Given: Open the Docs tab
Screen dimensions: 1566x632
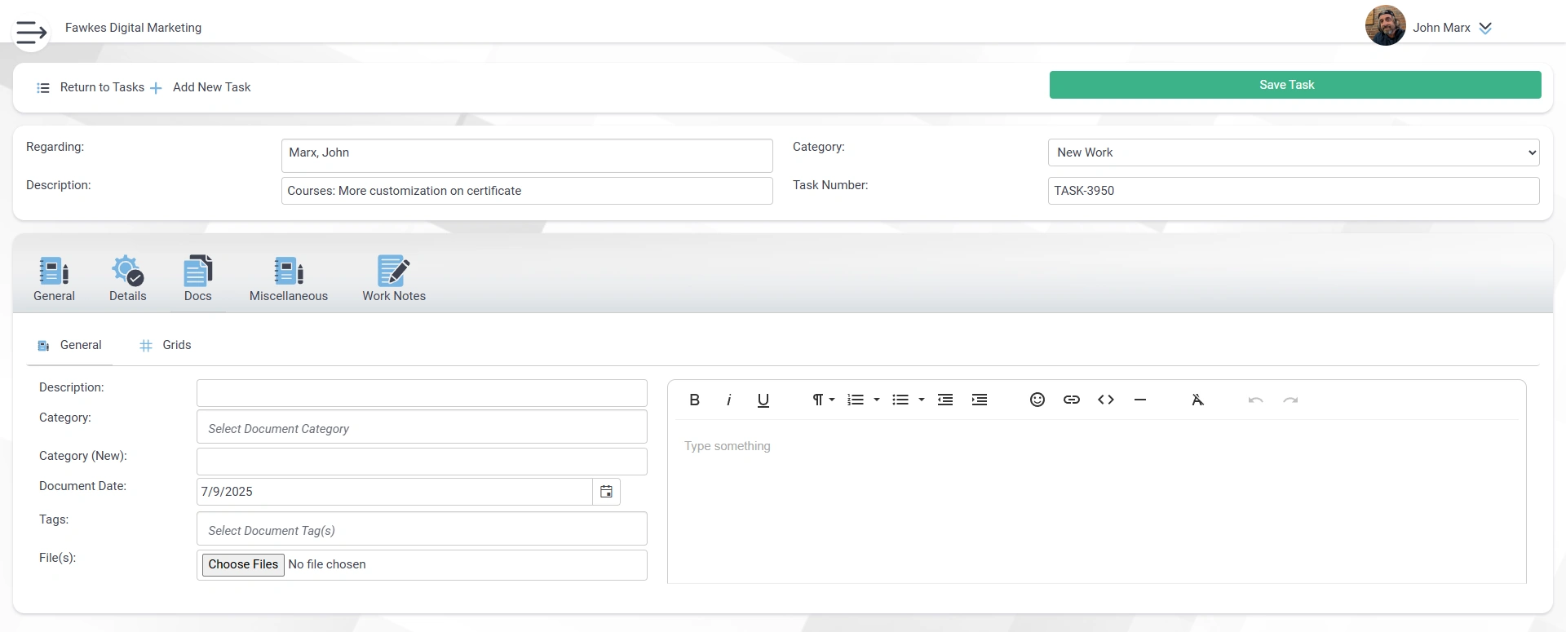Looking at the screenshot, I should coord(198,279).
